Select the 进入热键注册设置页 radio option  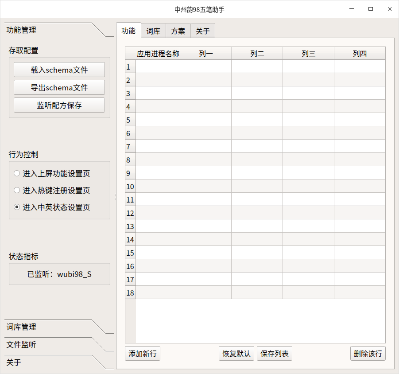click(16, 190)
